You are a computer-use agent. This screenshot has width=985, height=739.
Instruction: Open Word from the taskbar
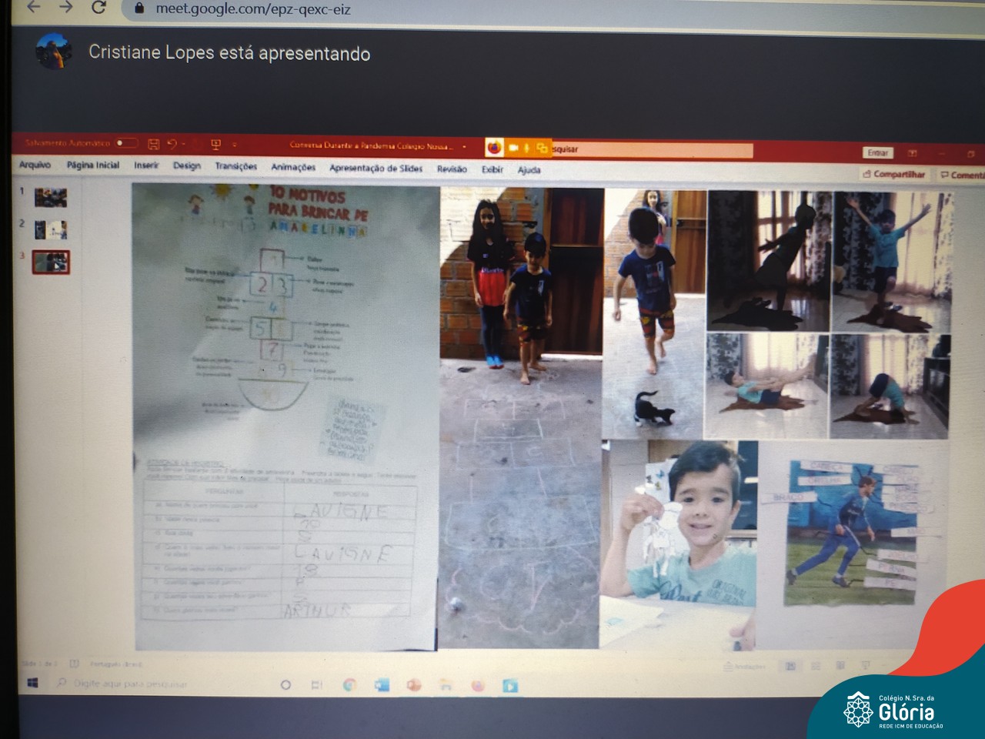point(382,685)
